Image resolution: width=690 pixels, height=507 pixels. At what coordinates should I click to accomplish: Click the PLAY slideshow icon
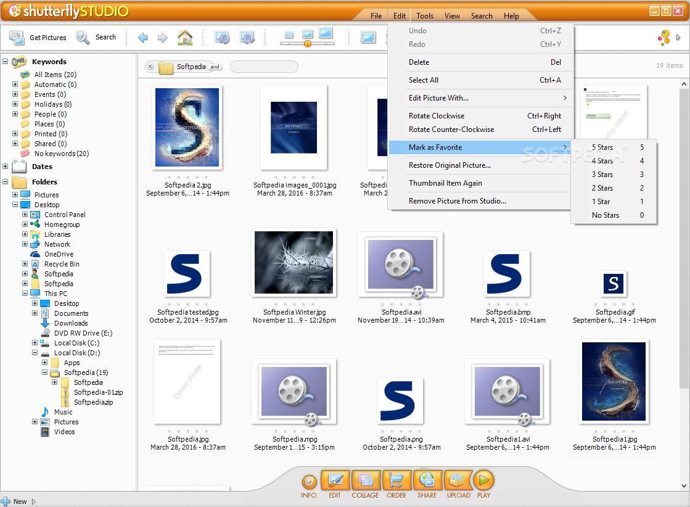pyautogui.click(x=483, y=480)
